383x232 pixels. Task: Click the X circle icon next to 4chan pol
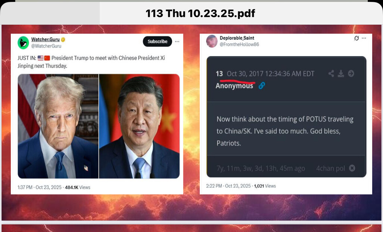352,168
